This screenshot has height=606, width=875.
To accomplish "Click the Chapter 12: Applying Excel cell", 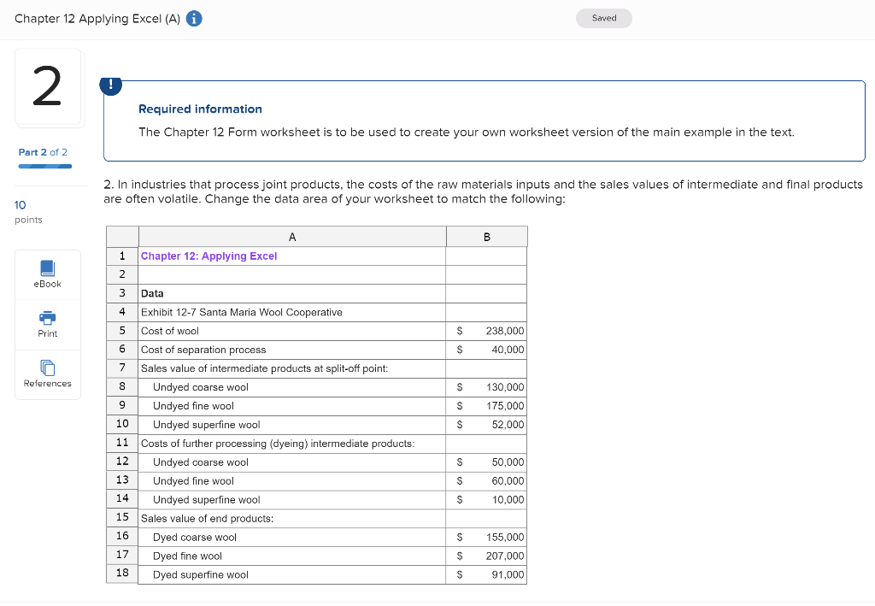I will click(x=209, y=256).
